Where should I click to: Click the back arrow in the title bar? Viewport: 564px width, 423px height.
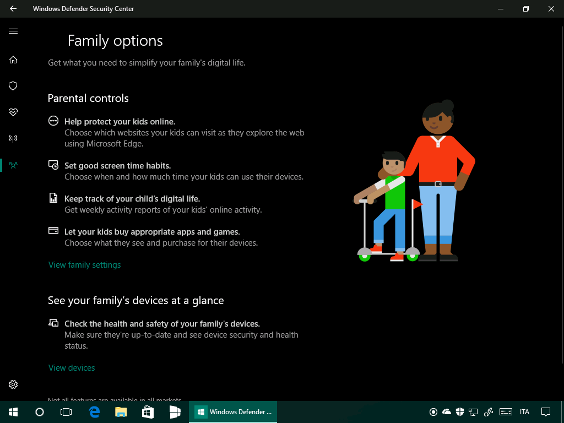coord(13,9)
